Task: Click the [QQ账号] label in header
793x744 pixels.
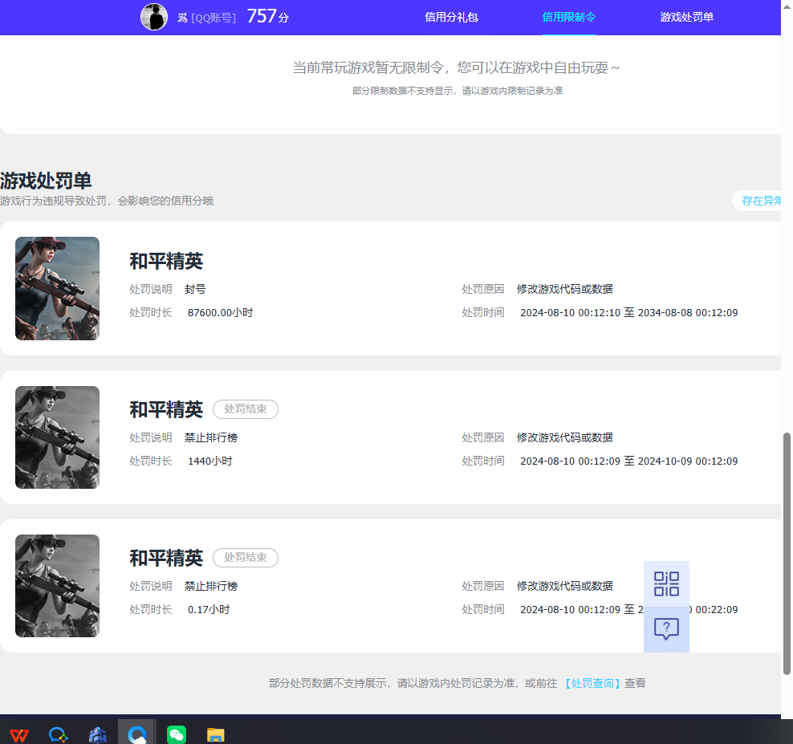Action: pos(213,18)
